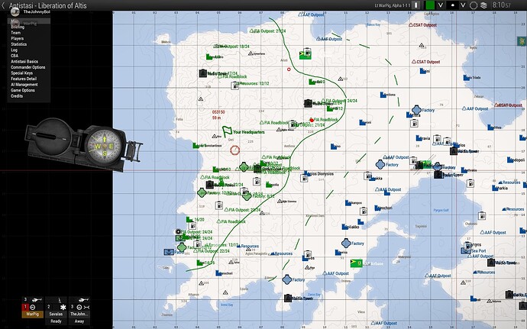Click the compass on the map screen

[84, 144]
